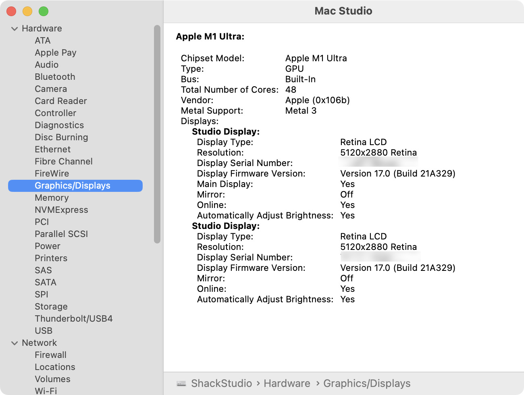Open the Firewall network item
Image resolution: width=524 pixels, height=395 pixels.
pyautogui.click(x=50, y=355)
